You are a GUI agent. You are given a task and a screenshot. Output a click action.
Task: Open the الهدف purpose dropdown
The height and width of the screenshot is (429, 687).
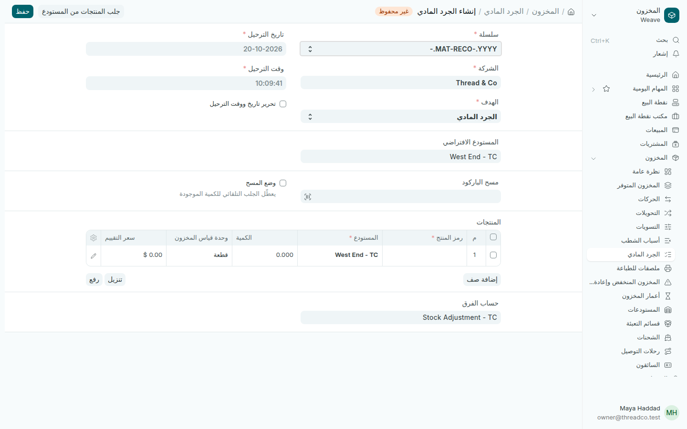click(x=401, y=117)
